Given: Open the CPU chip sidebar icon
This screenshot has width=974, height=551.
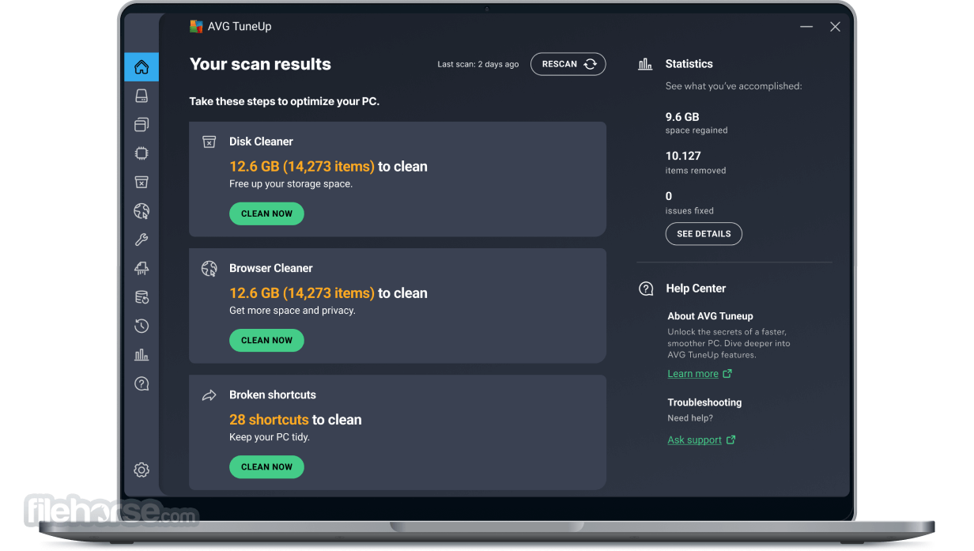Looking at the screenshot, I should (142, 153).
